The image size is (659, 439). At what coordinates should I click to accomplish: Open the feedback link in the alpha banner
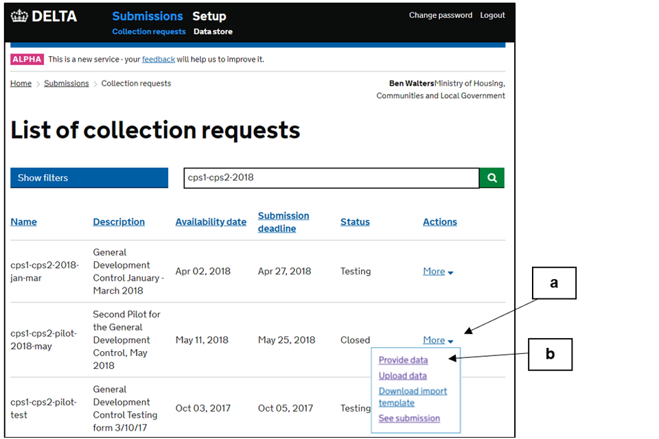159,60
